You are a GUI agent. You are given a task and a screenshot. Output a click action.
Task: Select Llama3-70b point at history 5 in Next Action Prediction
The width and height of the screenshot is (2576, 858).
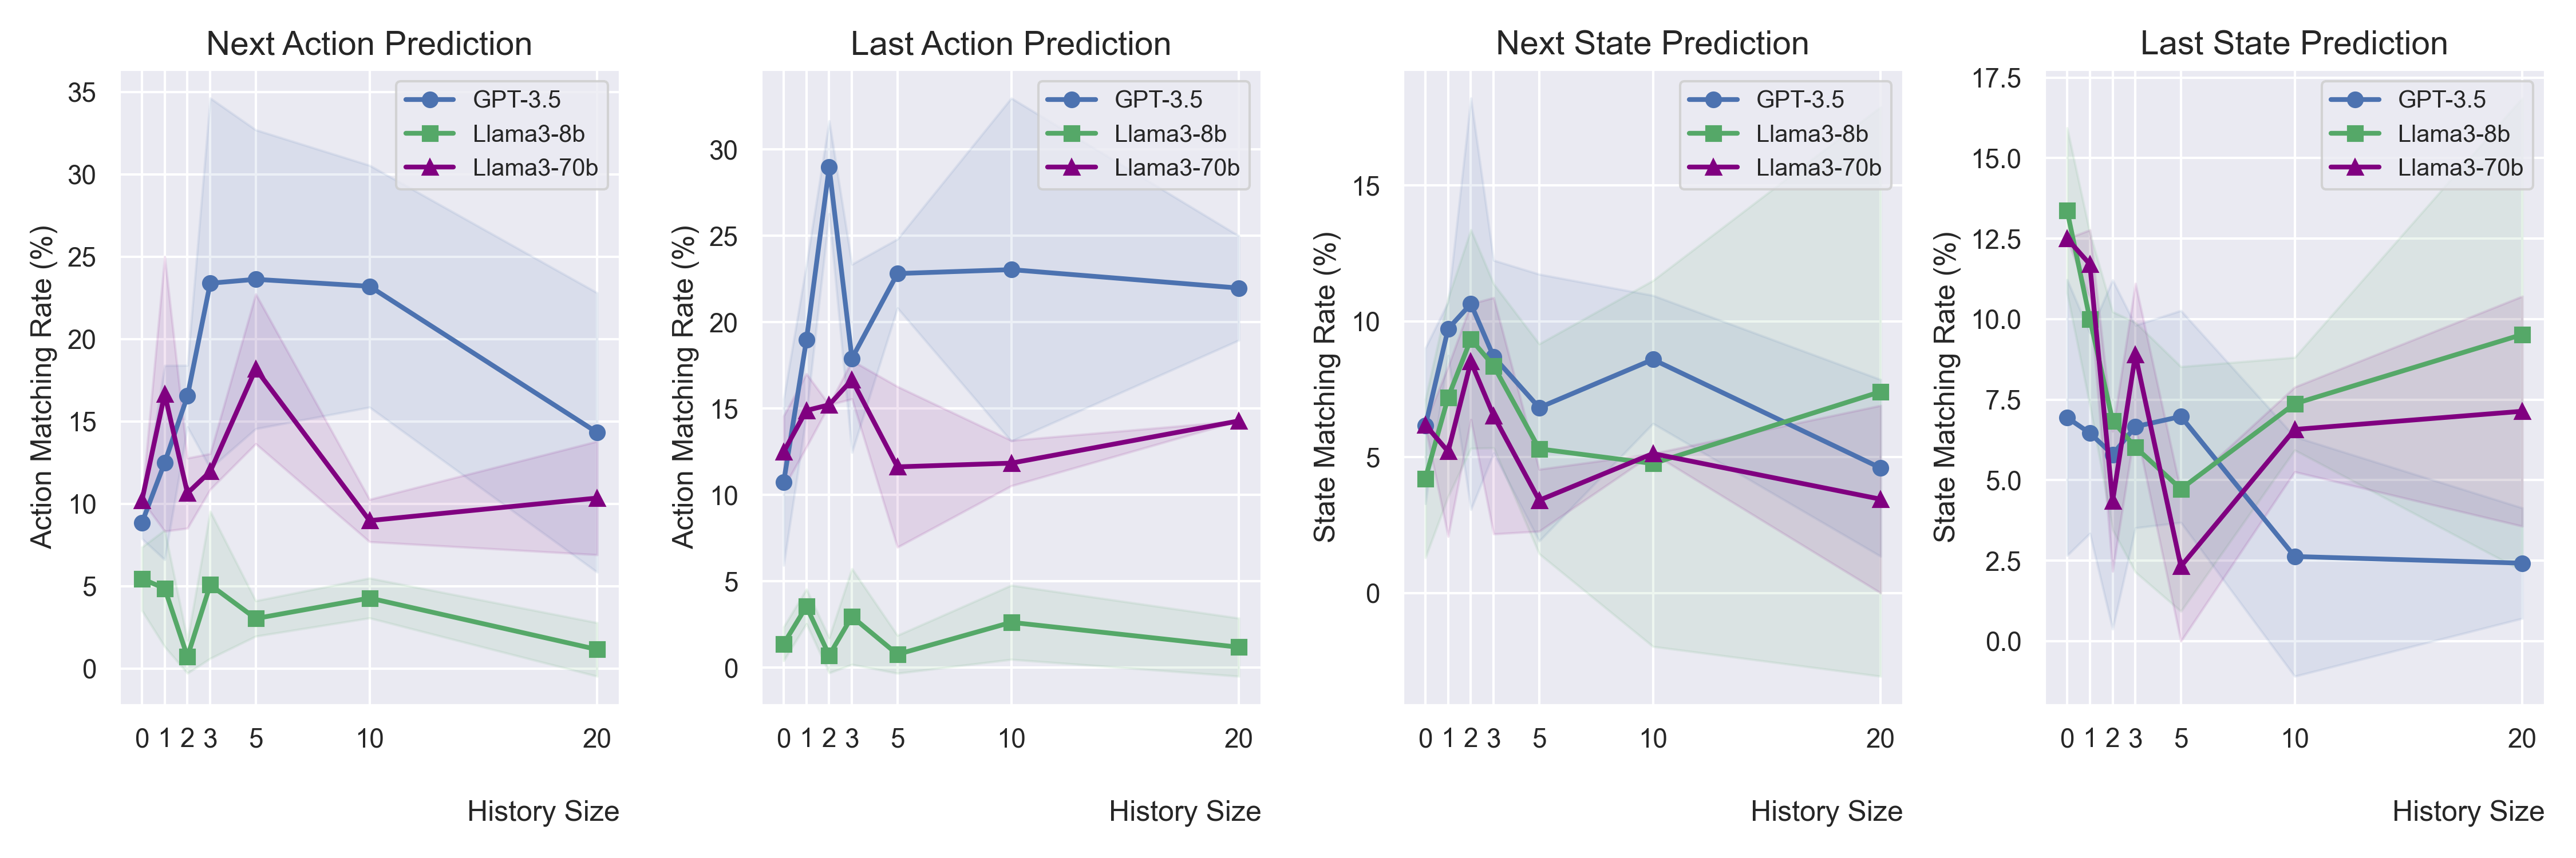point(256,370)
